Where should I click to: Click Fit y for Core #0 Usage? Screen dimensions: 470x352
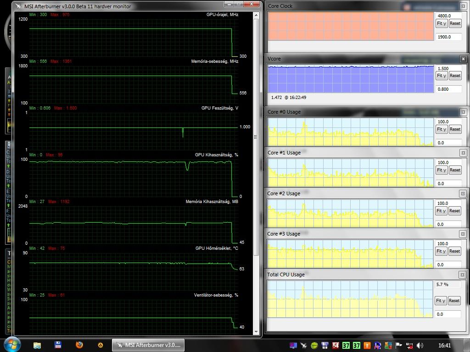coord(442,129)
